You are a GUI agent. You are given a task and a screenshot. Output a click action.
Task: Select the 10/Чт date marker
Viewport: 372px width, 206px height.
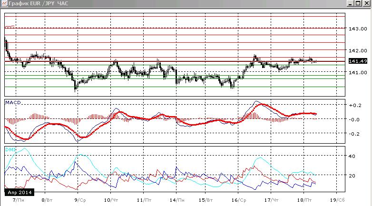[111, 200]
